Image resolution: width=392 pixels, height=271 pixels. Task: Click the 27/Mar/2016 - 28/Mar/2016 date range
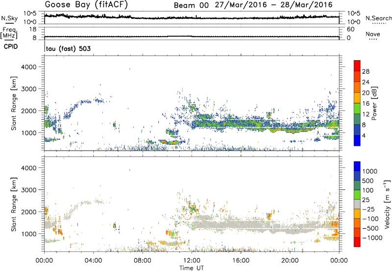click(x=274, y=5)
